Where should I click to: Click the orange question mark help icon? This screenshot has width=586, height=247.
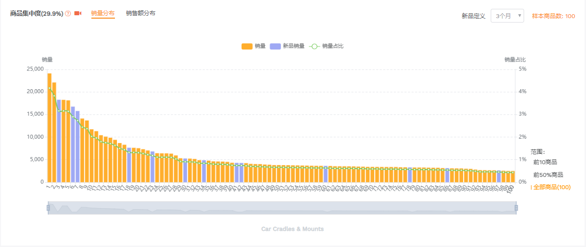click(x=68, y=13)
